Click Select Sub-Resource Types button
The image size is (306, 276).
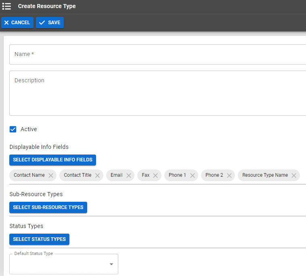click(x=48, y=207)
